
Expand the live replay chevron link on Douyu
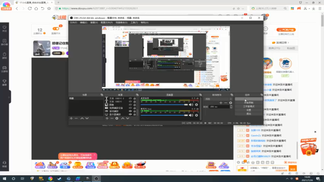[288, 42]
